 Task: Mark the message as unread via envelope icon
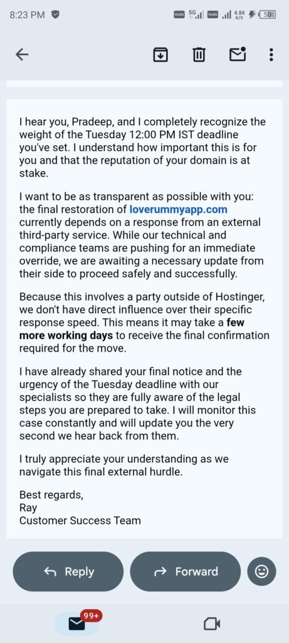(238, 54)
